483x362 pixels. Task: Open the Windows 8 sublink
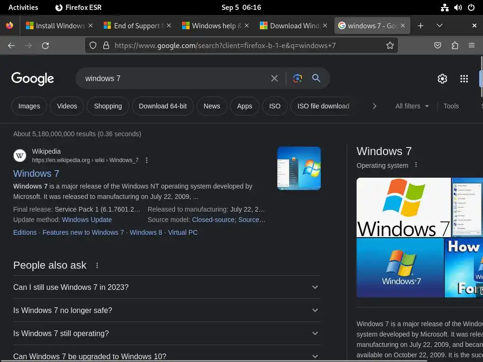click(146, 233)
